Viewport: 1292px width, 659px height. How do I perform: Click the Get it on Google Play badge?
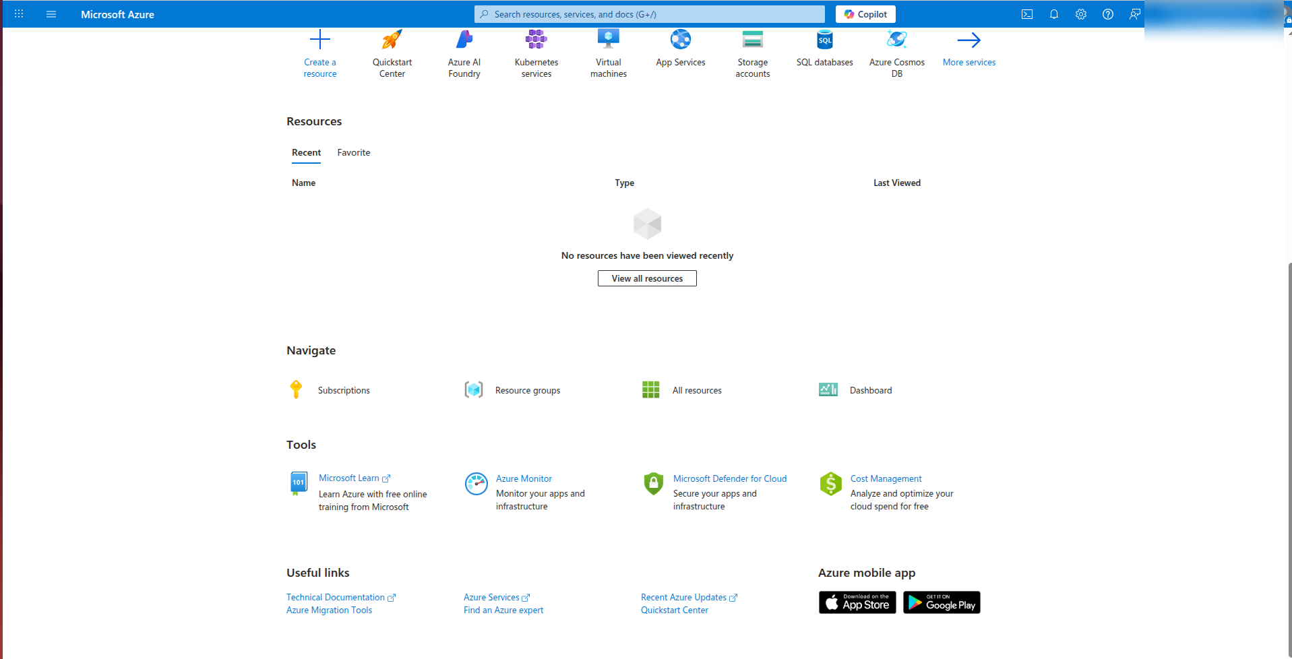pyautogui.click(x=942, y=602)
